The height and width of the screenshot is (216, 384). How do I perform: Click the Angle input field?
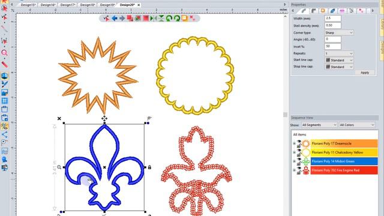pyautogui.click(x=332, y=39)
